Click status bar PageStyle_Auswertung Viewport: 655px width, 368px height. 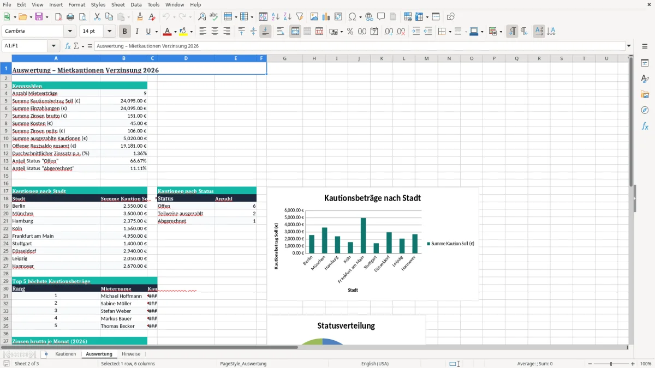(x=243, y=364)
